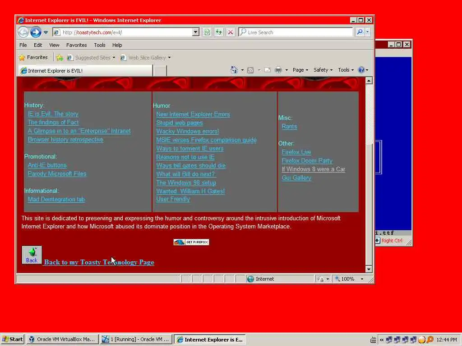Click the page scrollbar up arrow
462x346 pixels.
(369, 81)
